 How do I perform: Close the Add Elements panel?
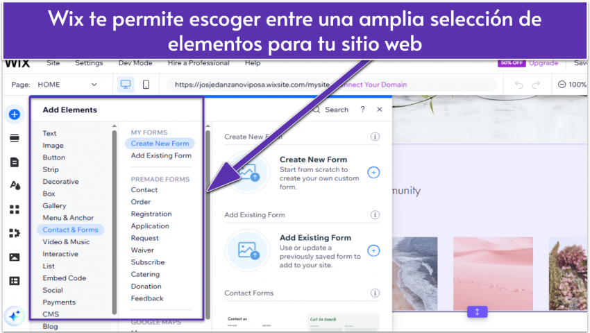[379, 109]
